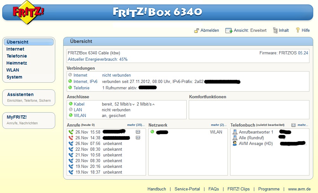
Task: Click the green Internet, IPv6 status indicator
Action: coord(70,81)
